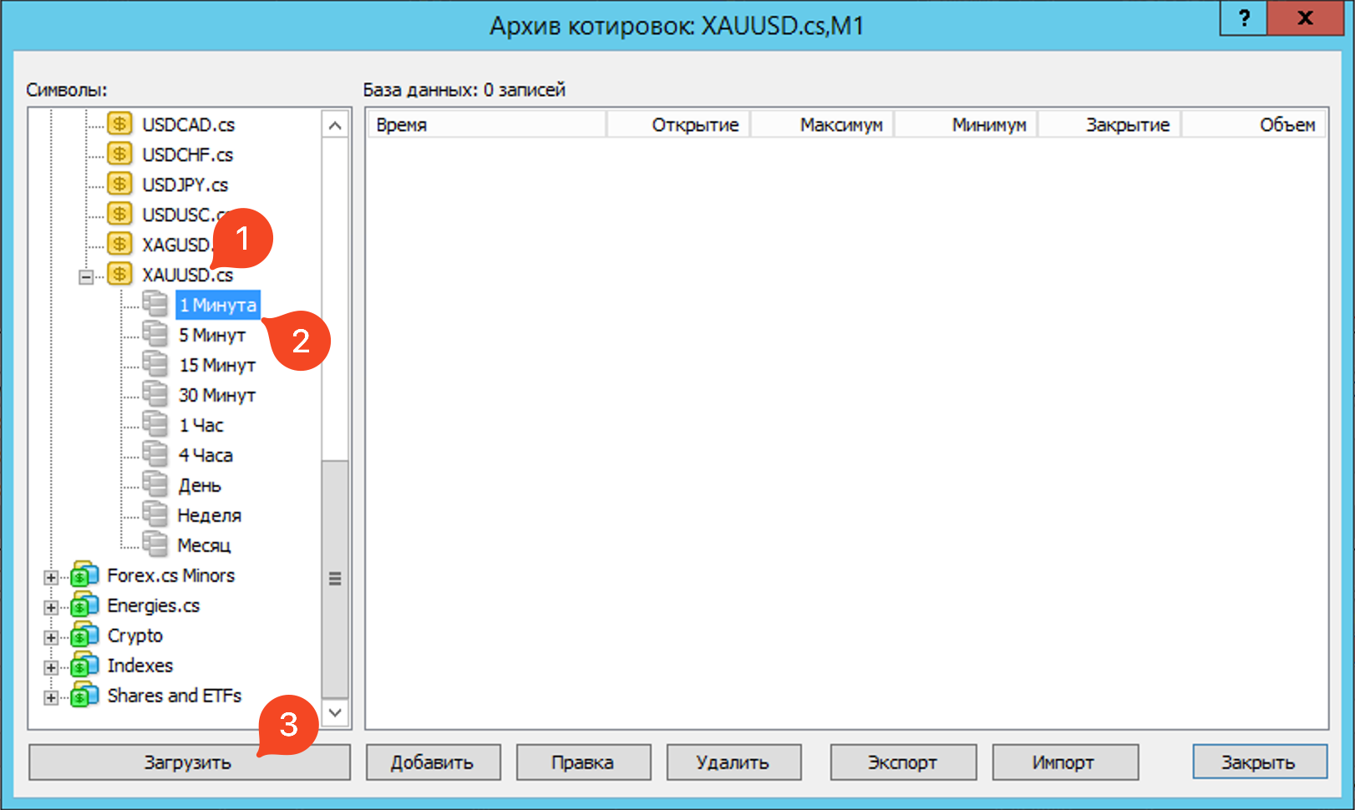Select the День timeframe entry
Image resolution: width=1355 pixels, height=810 pixels.
(200, 485)
